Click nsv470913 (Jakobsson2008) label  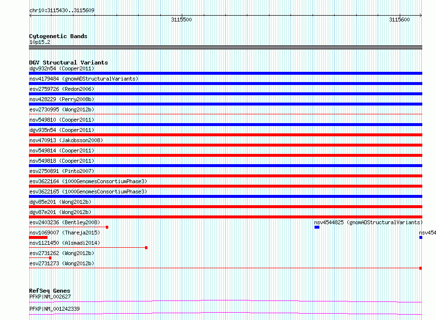click(66, 140)
